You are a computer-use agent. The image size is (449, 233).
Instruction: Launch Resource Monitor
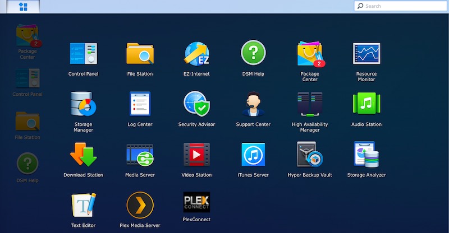[x=366, y=53]
